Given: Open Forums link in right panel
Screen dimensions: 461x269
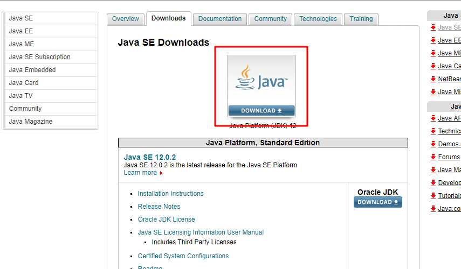Looking at the screenshot, I should (449, 157).
